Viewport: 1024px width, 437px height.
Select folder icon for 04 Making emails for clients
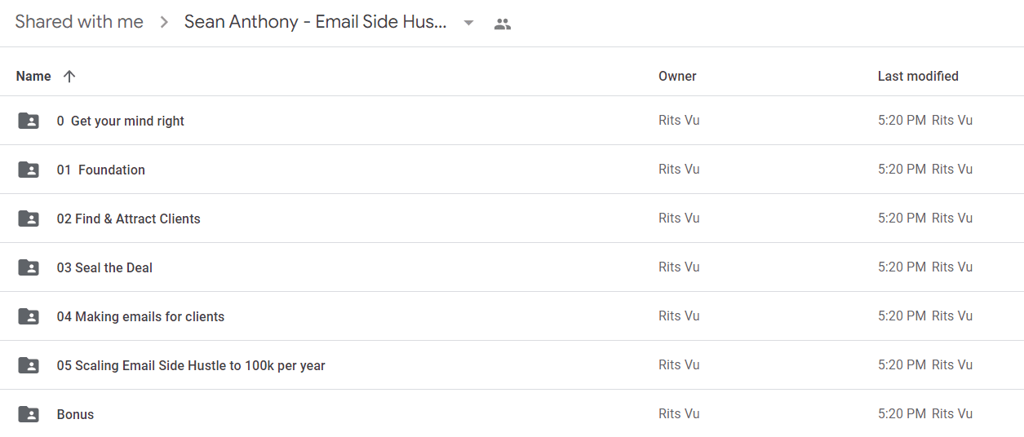tap(29, 316)
